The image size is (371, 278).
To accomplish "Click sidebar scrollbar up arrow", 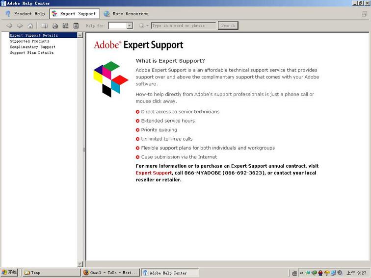I will tap(80, 35).
